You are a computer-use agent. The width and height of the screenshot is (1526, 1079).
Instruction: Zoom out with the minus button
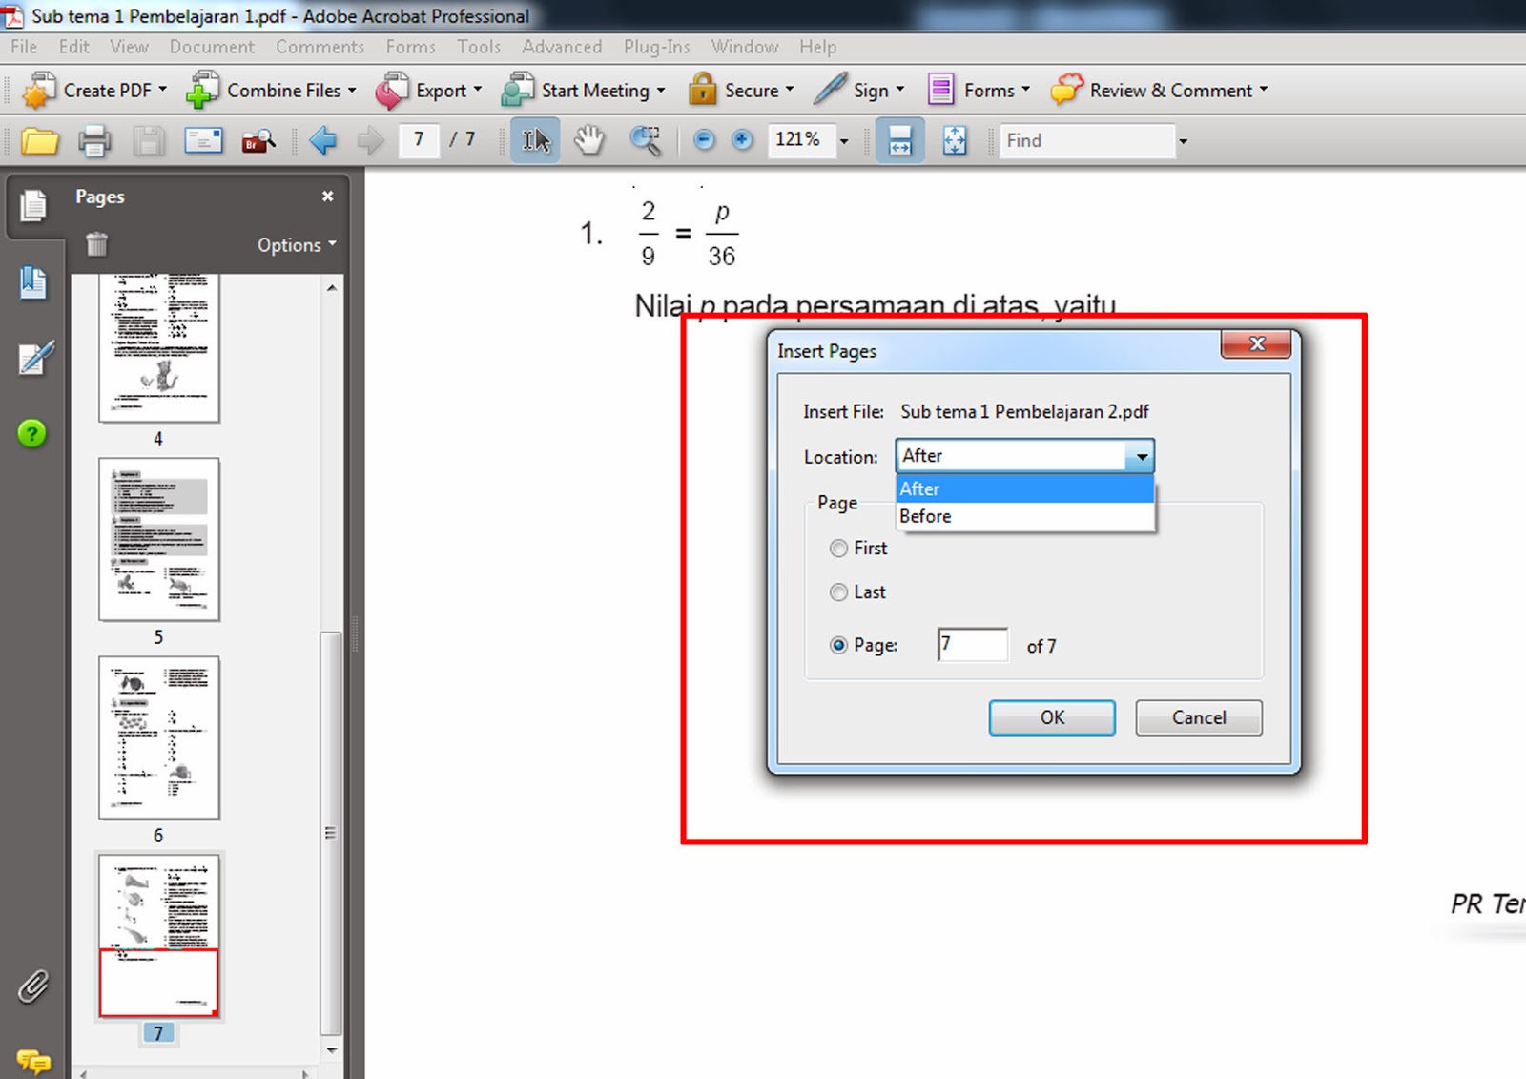click(704, 140)
